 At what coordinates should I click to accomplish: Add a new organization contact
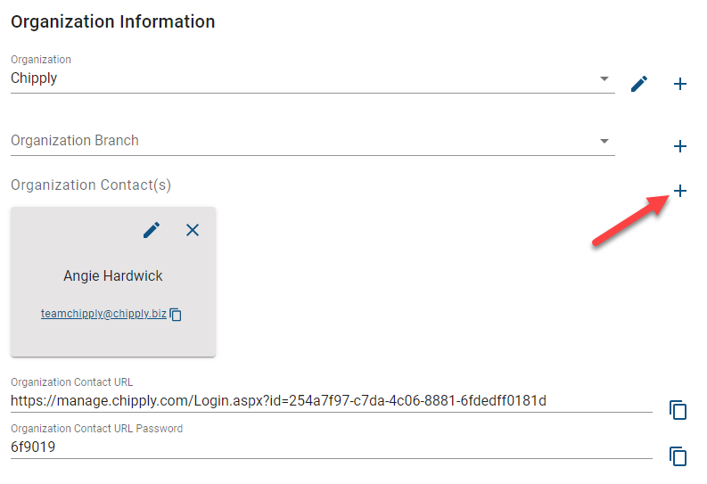(x=680, y=191)
